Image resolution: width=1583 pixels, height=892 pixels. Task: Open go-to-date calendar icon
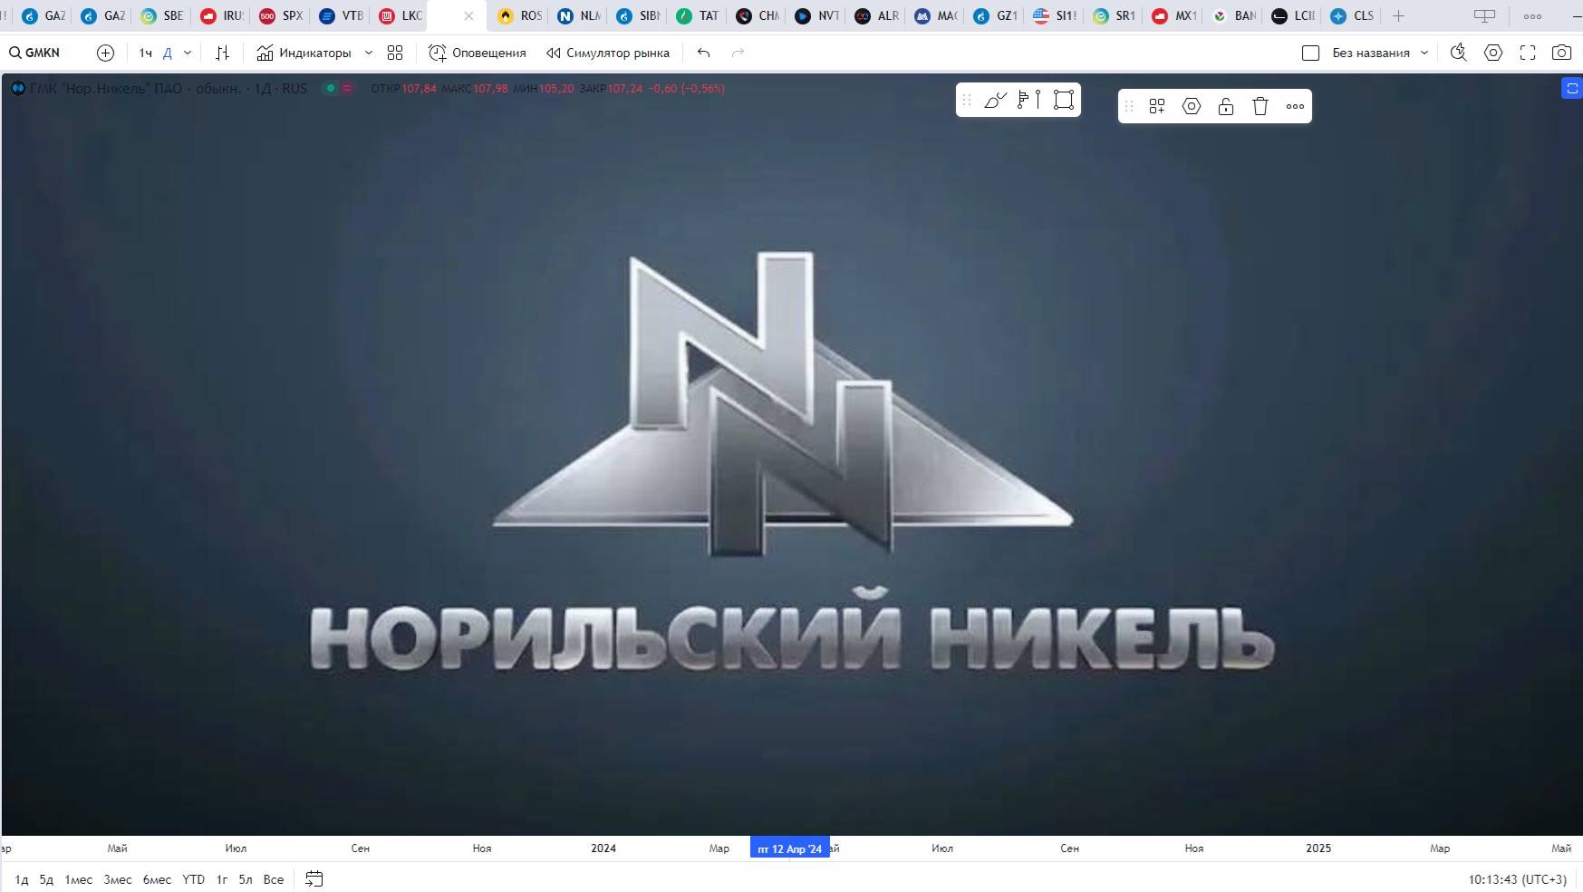click(314, 878)
